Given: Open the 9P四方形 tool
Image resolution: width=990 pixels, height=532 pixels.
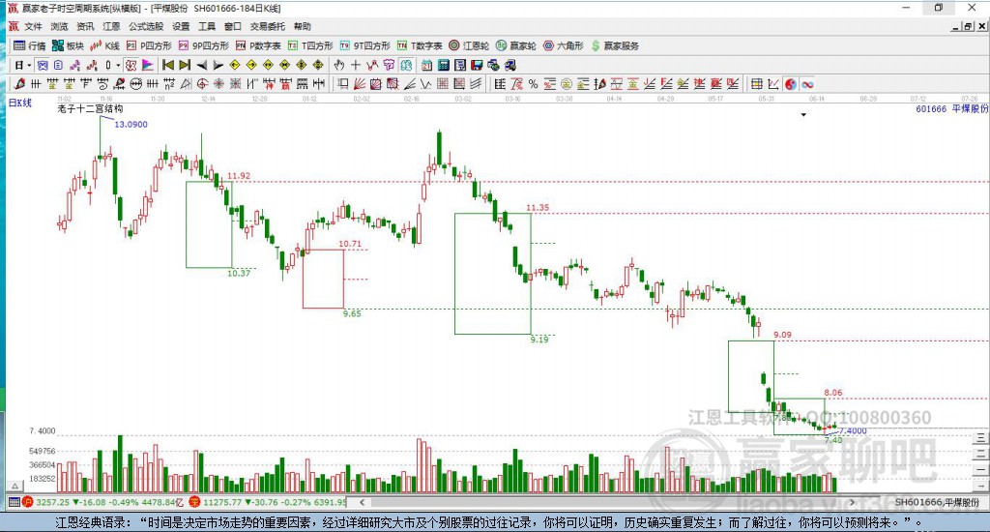Looking at the screenshot, I should click(203, 45).
